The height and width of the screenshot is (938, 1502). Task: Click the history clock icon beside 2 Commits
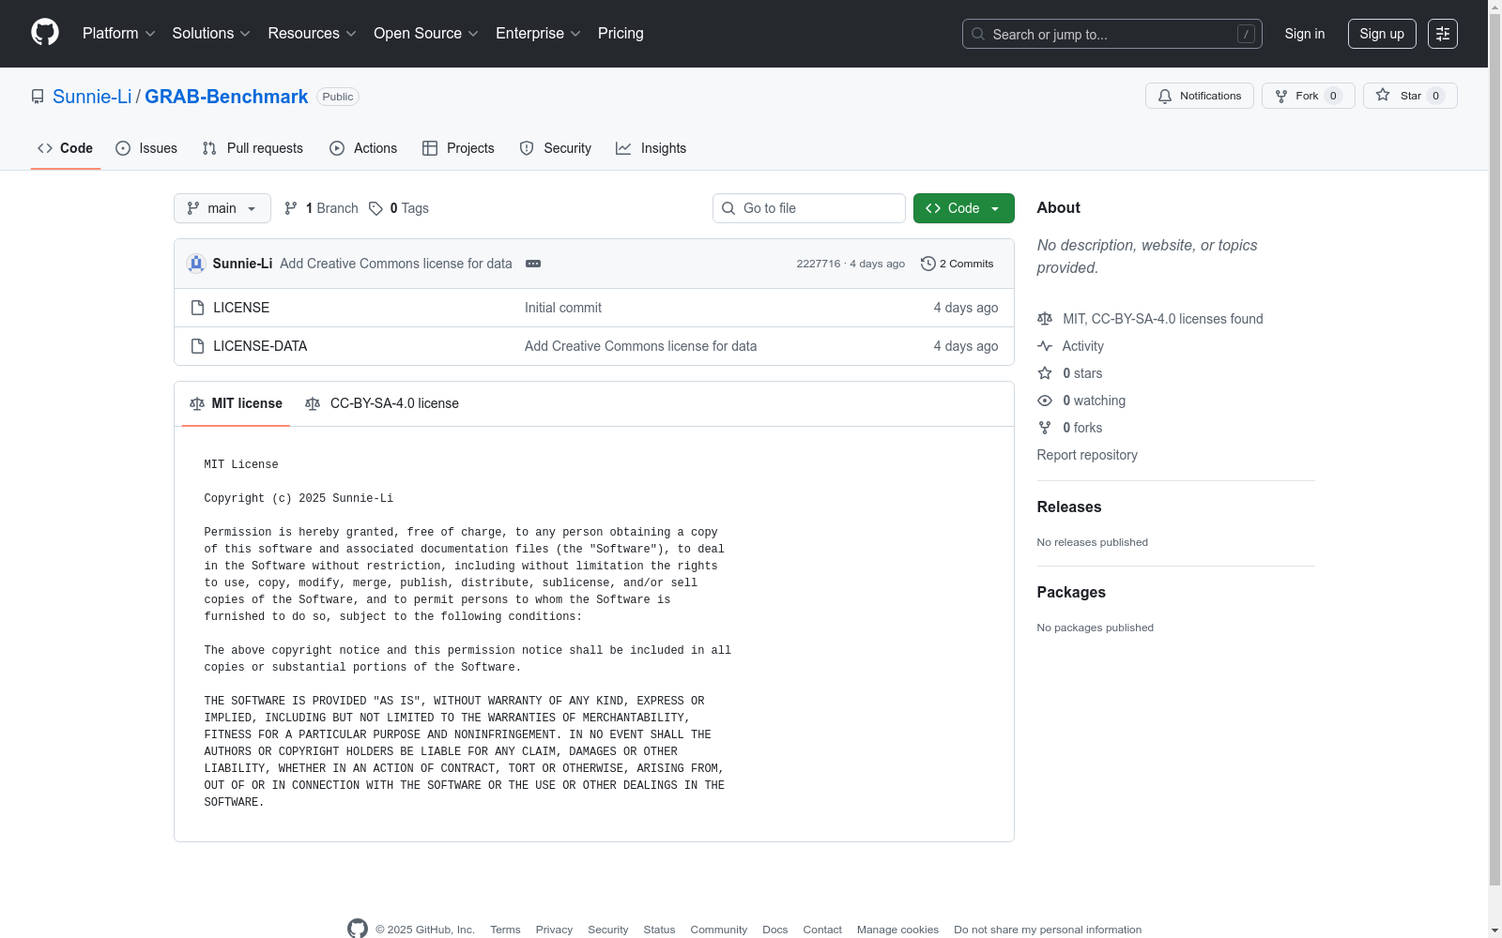pyautogui.click(x=928, y=264)
